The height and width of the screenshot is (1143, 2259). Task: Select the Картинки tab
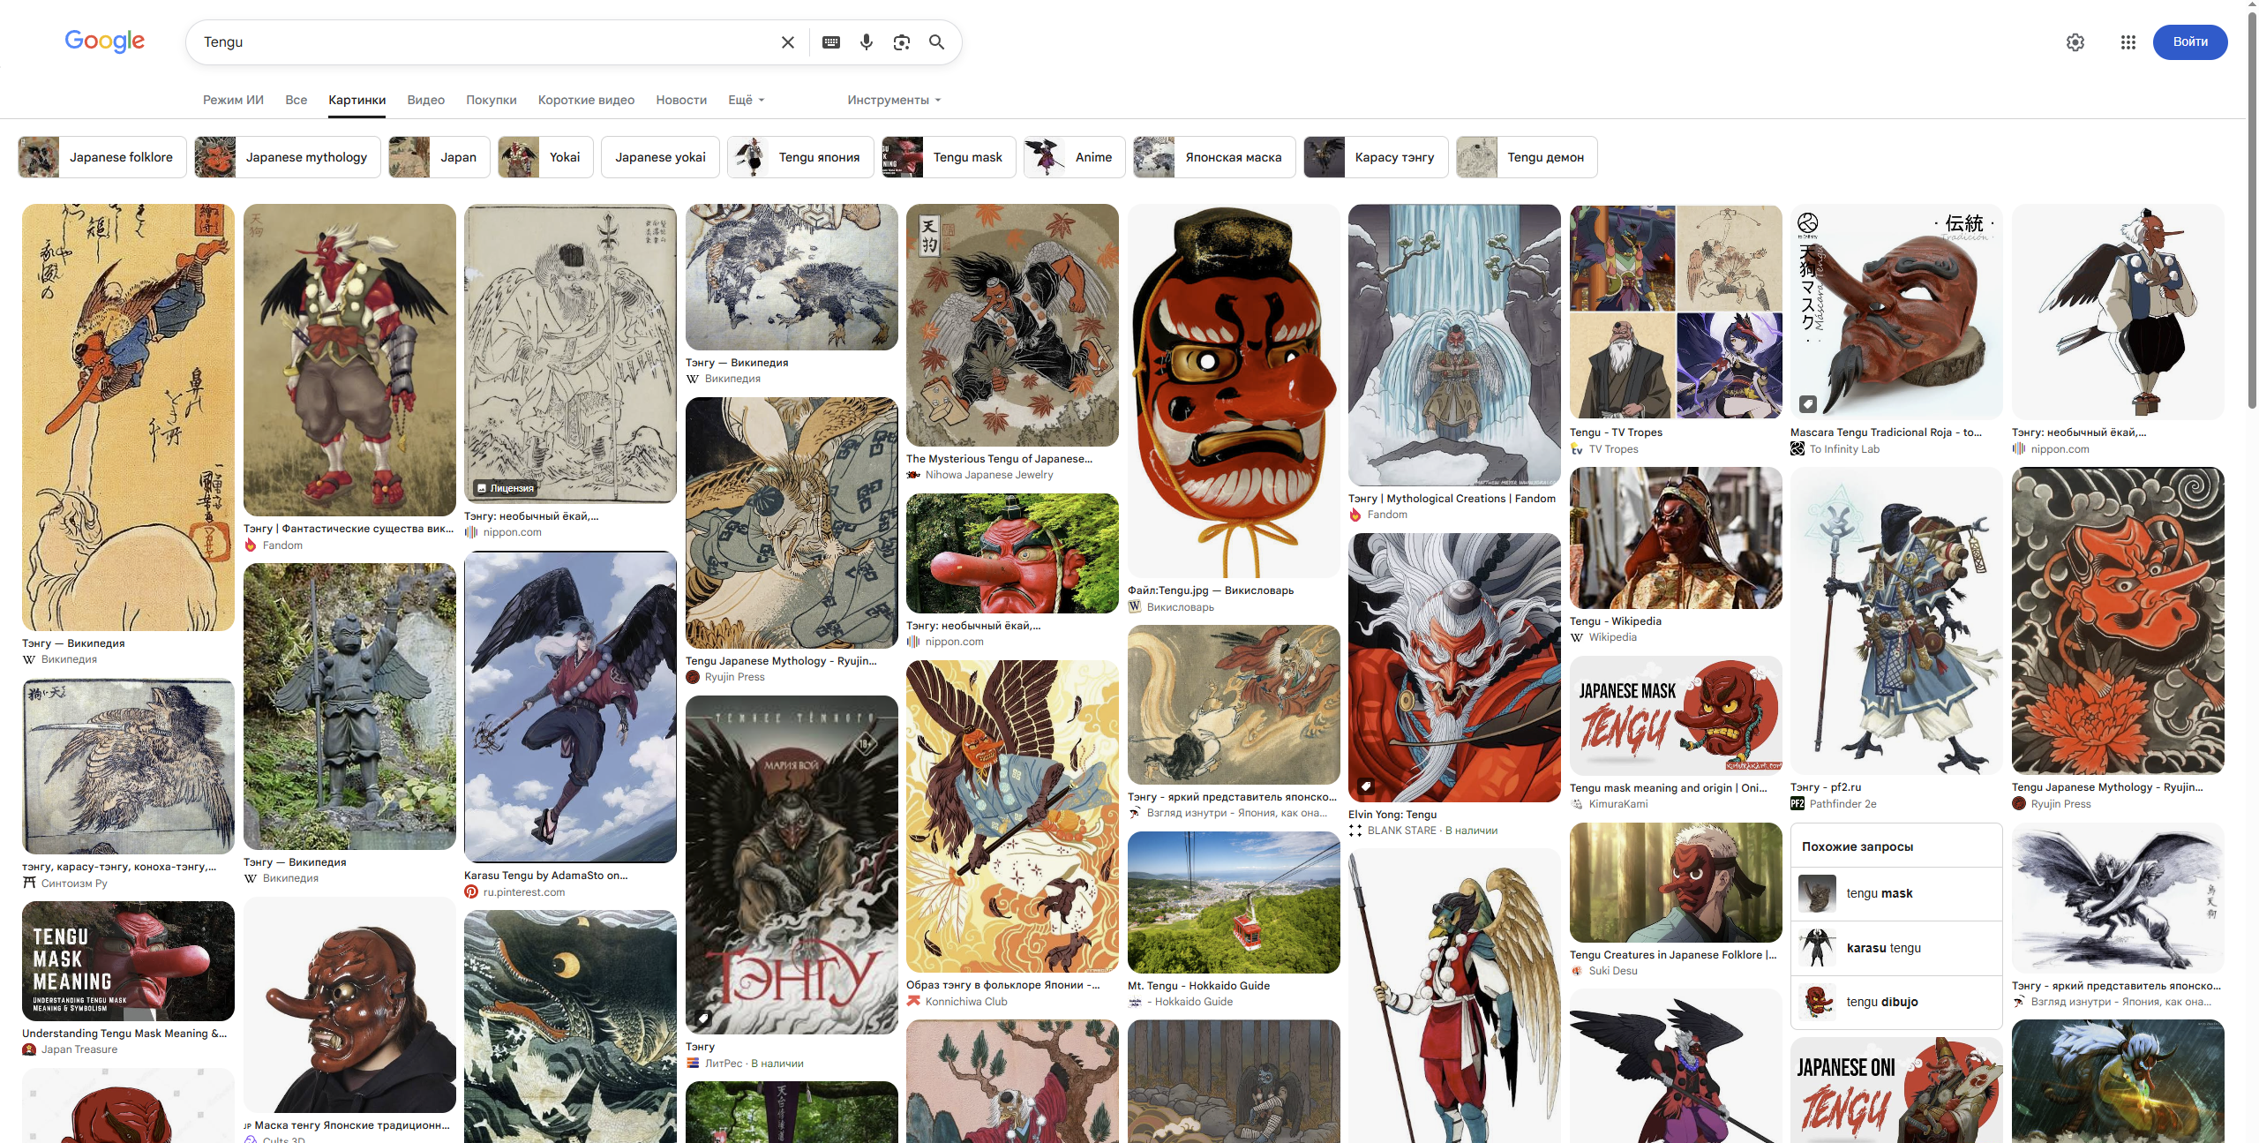(x=357, y=100)
